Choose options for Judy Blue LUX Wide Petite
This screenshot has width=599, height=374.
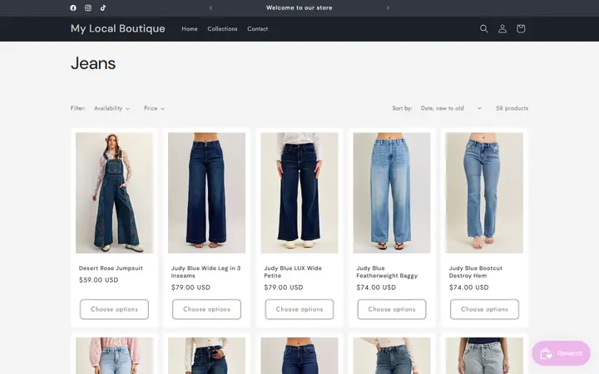pyautogui.click(x=299, y=309)
